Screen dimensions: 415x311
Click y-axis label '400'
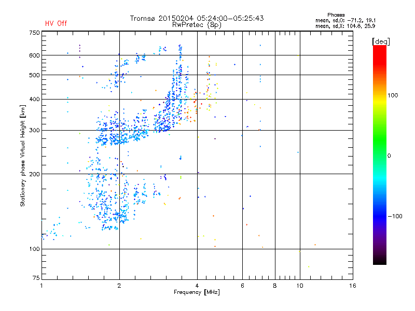click(34, 99)
